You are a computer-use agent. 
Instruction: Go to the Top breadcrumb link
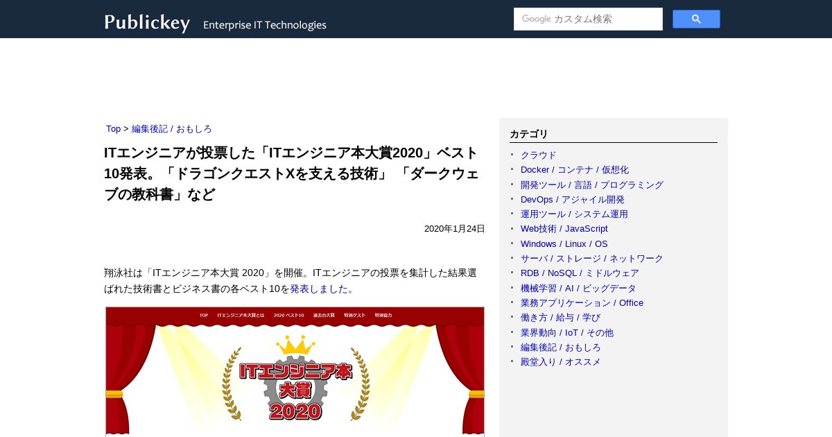[113, 129]
